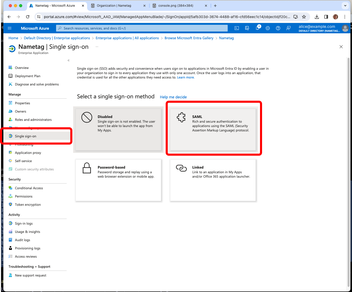Open Default Directory | Enterprise applications breadcrumb

pos(57,38)
